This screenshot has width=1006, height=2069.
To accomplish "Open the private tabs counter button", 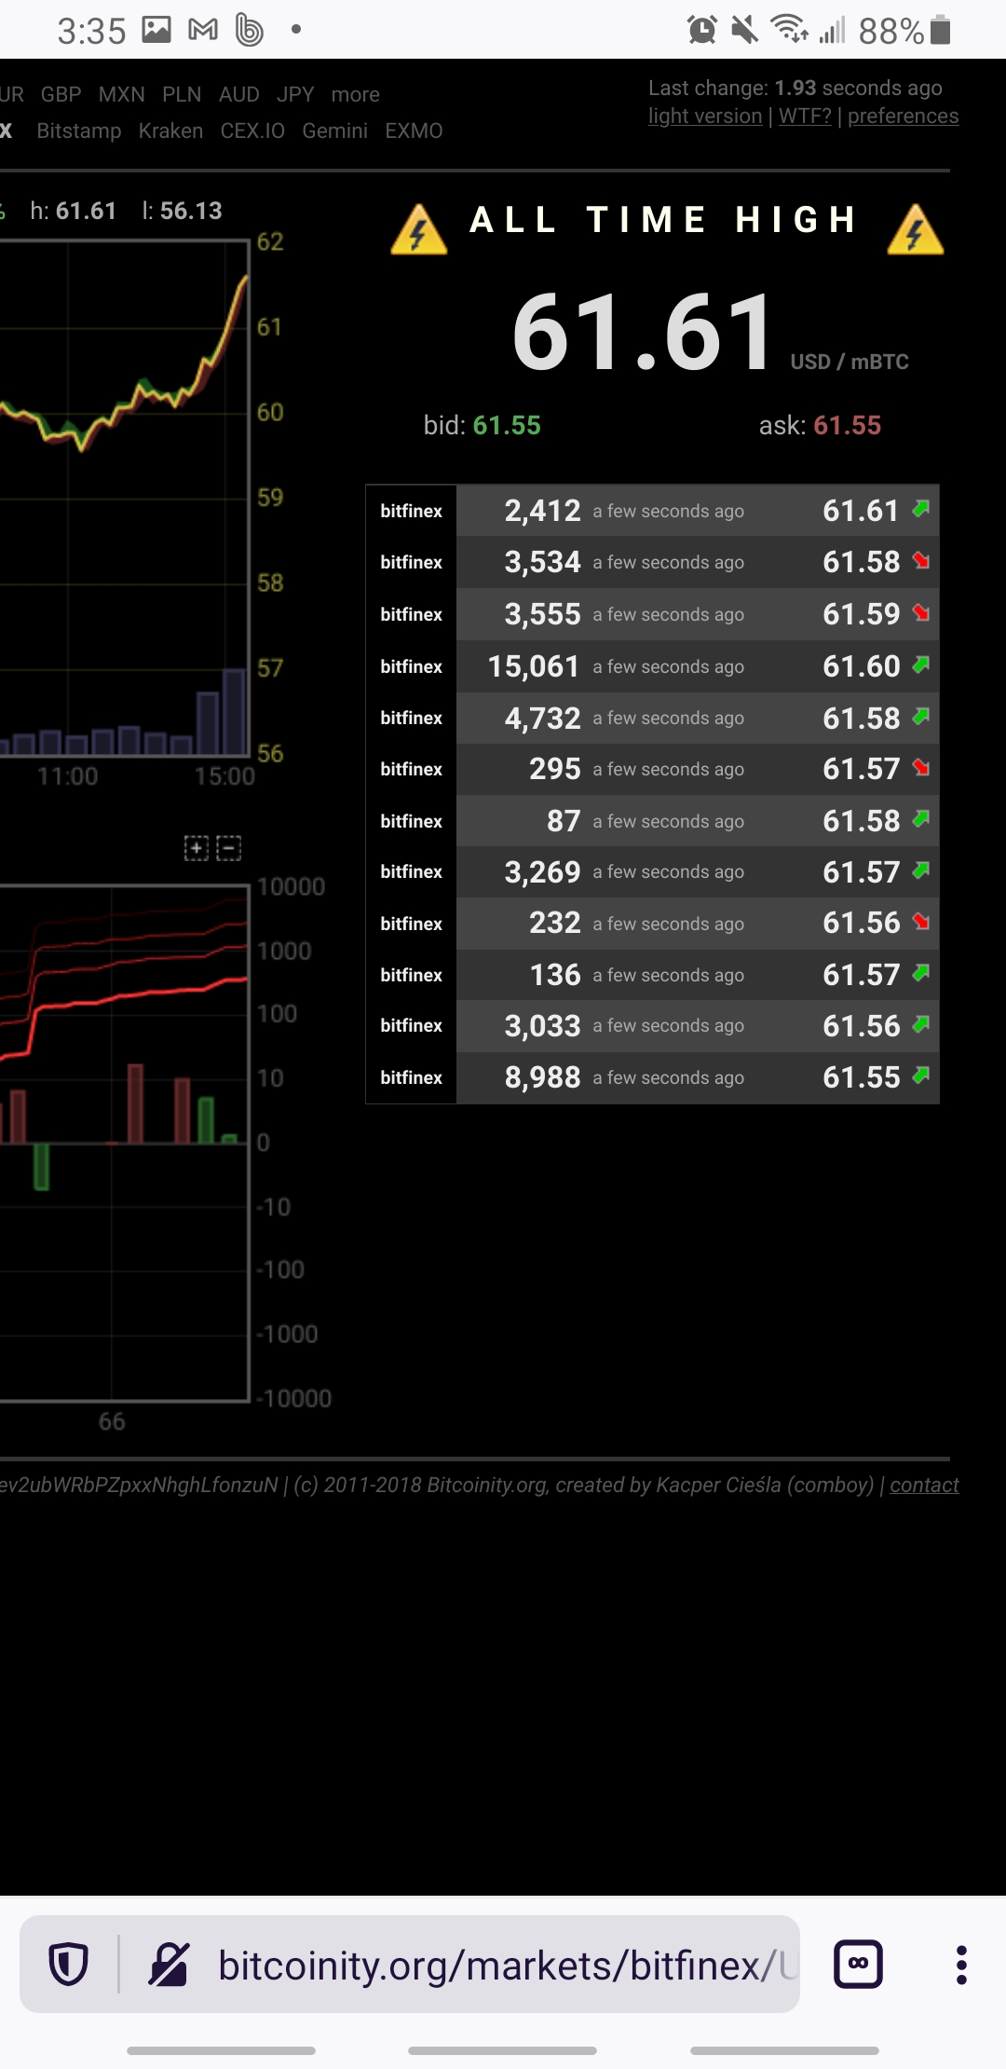I will click(858, 1964).
